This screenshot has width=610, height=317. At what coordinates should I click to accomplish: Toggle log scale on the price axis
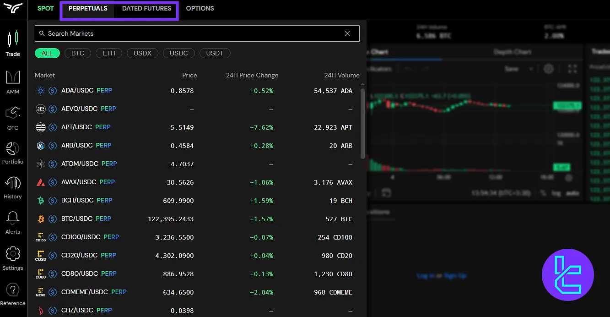pyautogui.click(x=556, y=193)
